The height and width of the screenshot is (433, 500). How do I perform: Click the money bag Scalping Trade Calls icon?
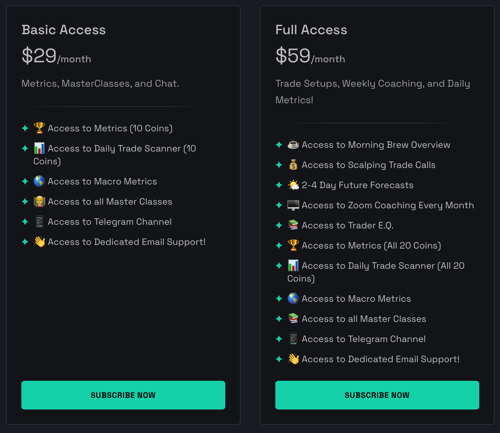[x=293, y=165]
